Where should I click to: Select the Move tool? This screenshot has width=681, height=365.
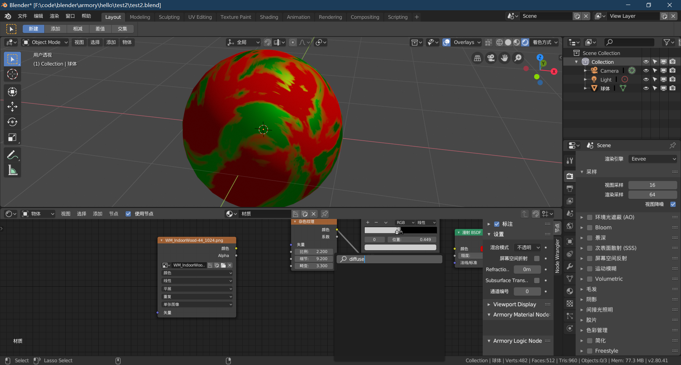[12, 107]
